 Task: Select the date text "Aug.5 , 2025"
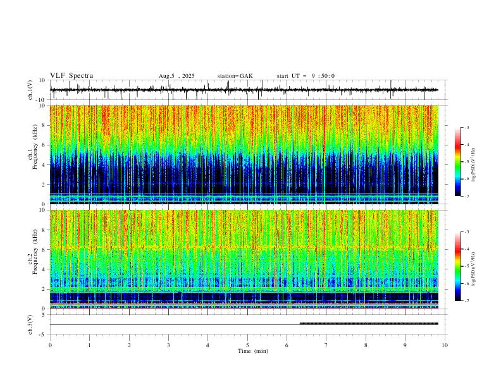click(x=176, y=76)
